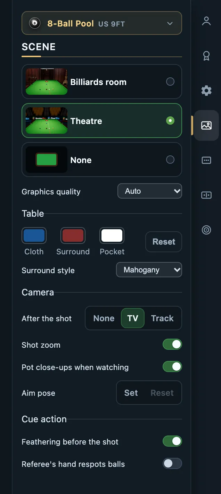Open the settings gear icon in the sidebar
The height and width of the screenshot is (494, 221).
[x=206, y=91]
